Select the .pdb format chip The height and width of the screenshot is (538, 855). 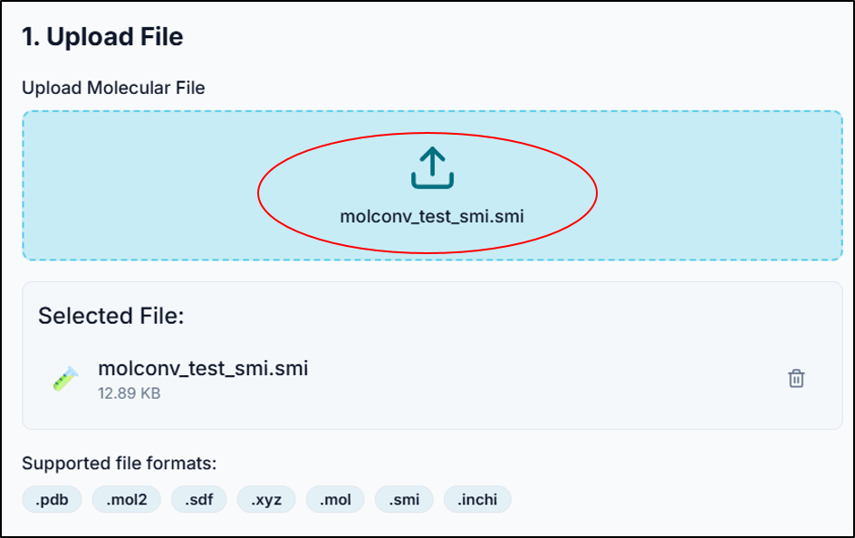(x=51, y=499)
